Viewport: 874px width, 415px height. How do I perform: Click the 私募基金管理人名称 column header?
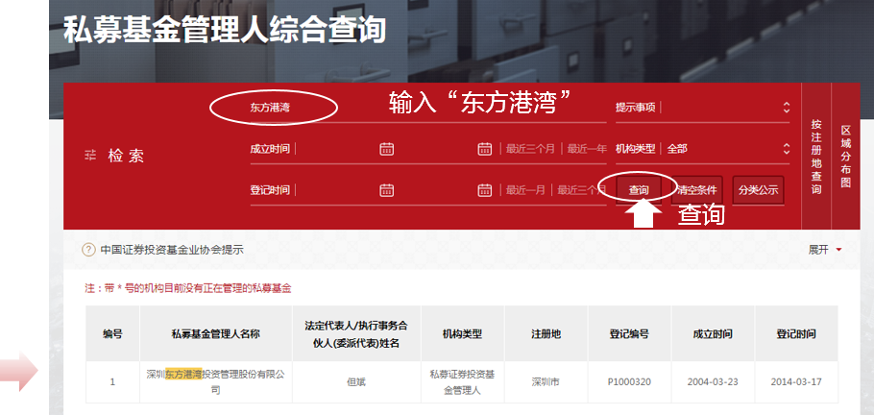(216, 333)
